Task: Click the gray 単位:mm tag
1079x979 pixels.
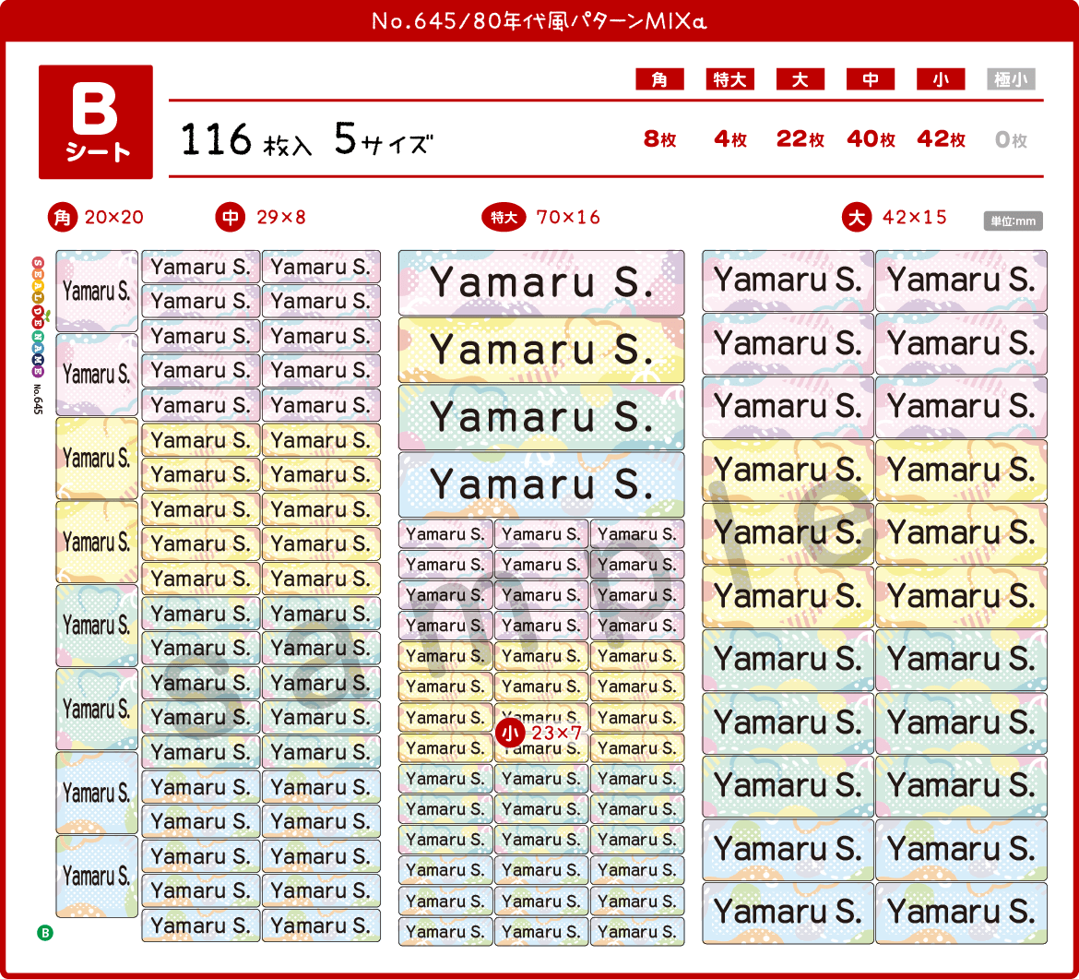Action: coord(1013,221)
